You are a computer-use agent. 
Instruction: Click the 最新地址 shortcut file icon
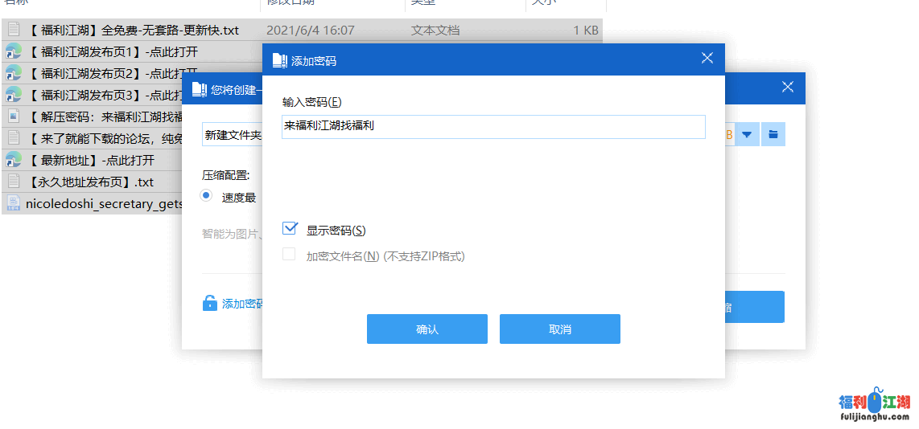click(x=14, y=160)
